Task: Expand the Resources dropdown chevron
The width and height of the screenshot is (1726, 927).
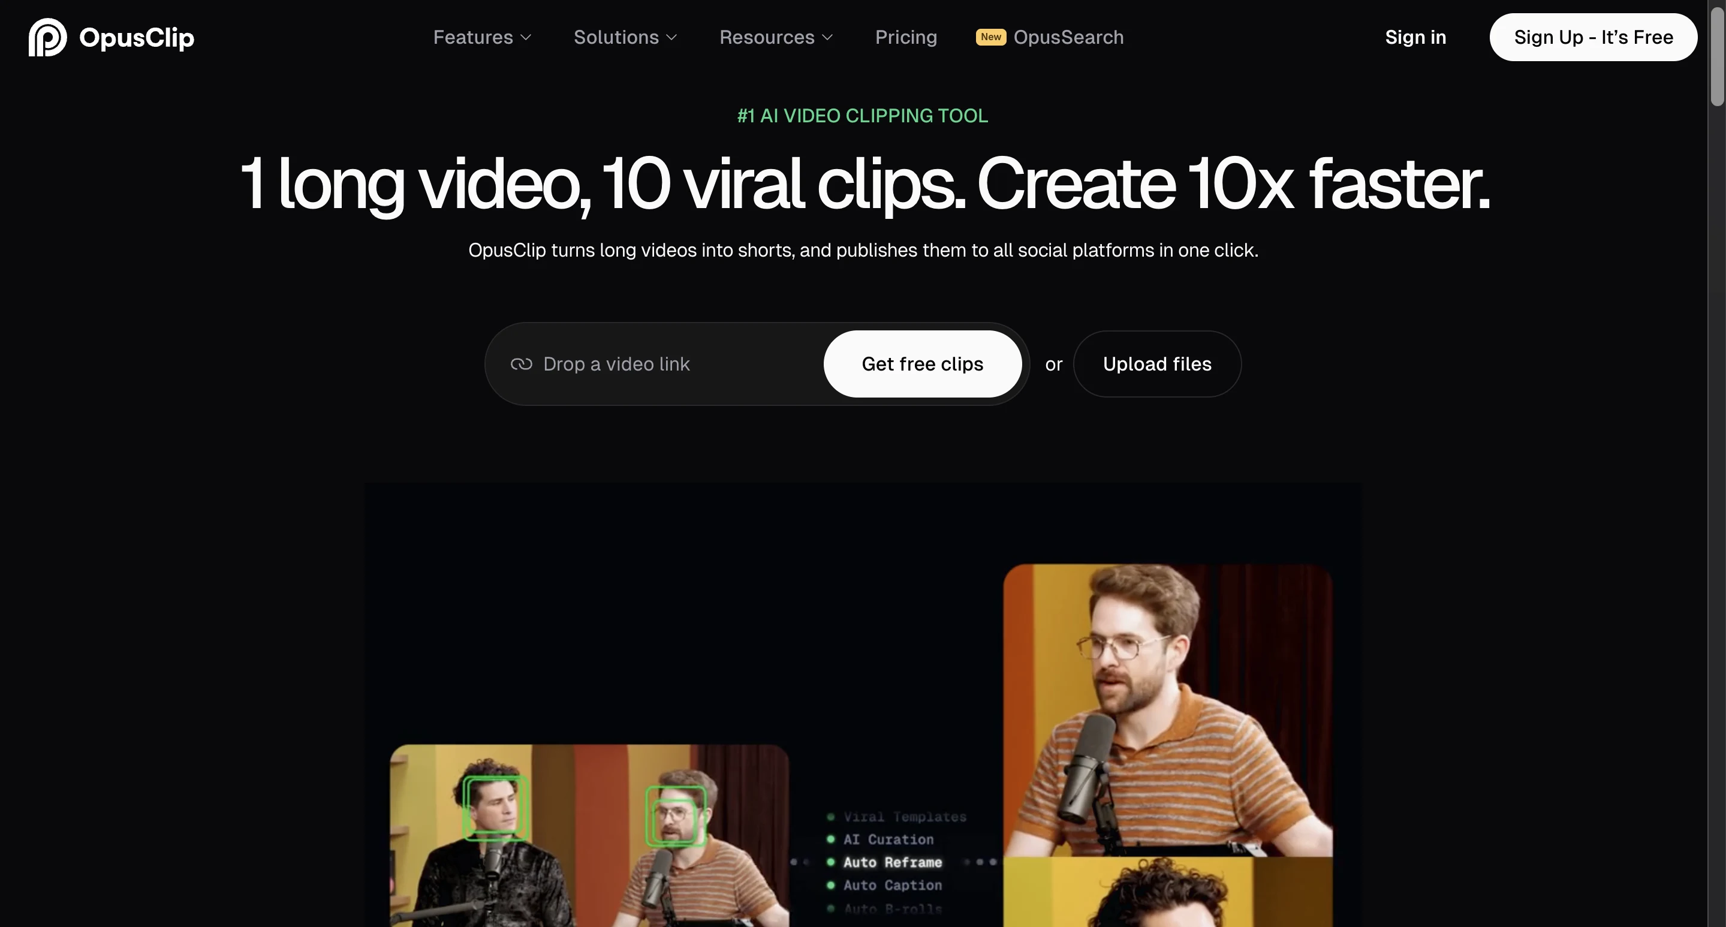Action: click(827, 38)
